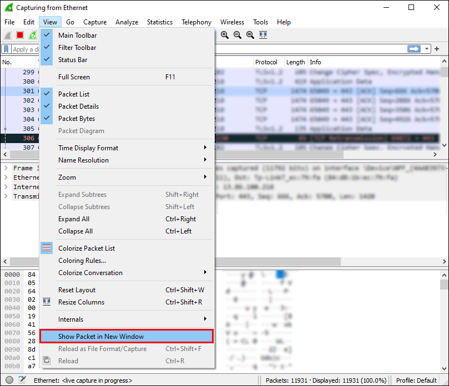Add filter button with plus icon
The image size is (449, 386).
437,49
